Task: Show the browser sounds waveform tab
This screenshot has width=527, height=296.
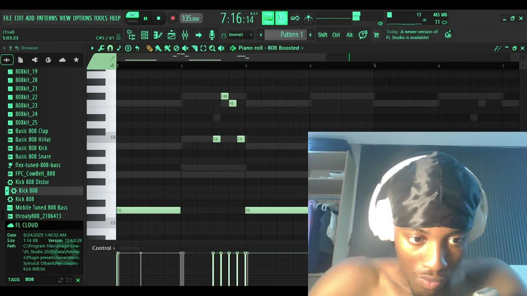Action: pyautogui.click(x=7, y=60)
